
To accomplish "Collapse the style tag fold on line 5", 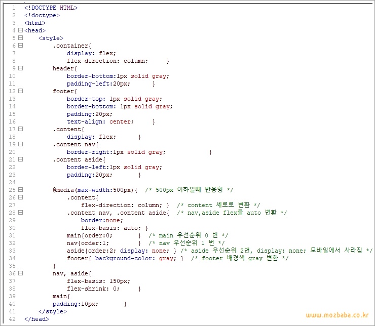I will click(x=21, y=38).
